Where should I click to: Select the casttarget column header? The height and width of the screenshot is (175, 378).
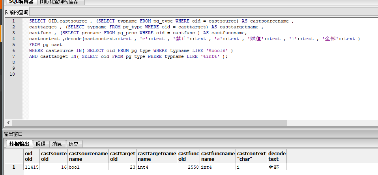pyautogui.click(x=123, y=156)
